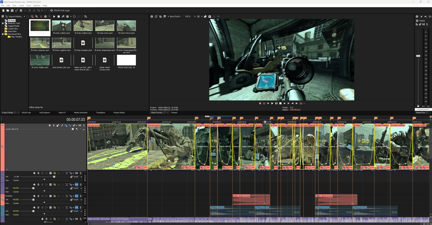Open project properties gear in main toolbar
432x225 pixels.
click(x=21, y=10)
